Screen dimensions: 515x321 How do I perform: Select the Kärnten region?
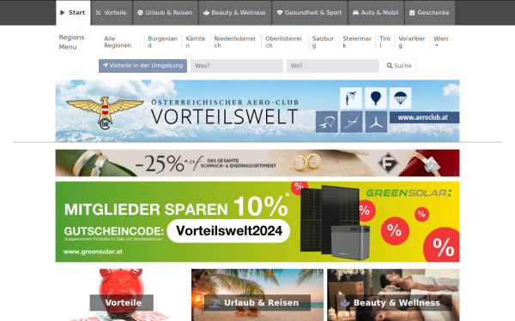pos(196,42)
